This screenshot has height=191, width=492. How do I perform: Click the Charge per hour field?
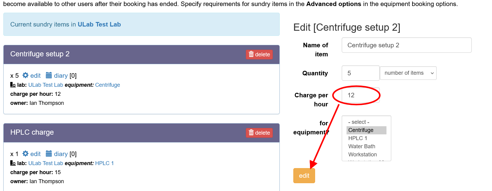[360, 95]
